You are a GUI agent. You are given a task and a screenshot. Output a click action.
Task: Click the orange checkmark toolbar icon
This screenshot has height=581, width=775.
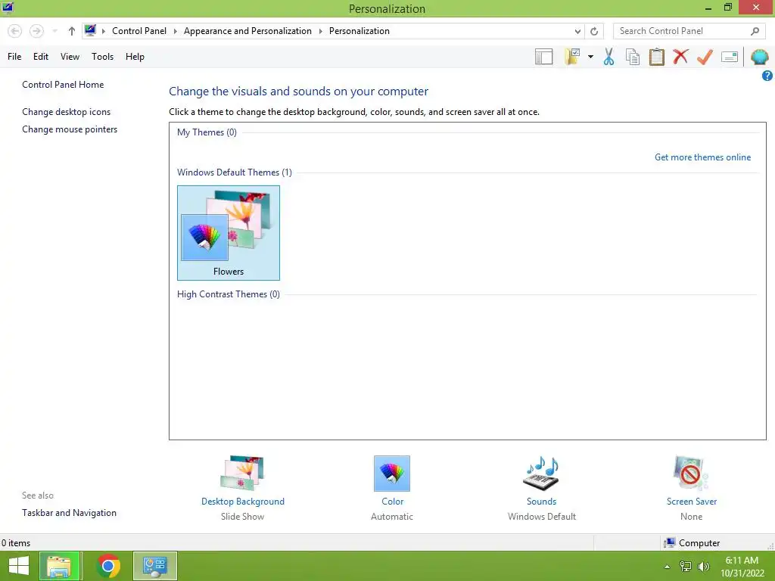tap(705, 57)
